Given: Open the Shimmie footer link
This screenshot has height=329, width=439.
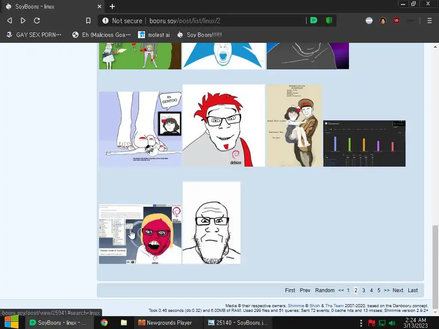Looking at the screenshot, I should [296, 306].
